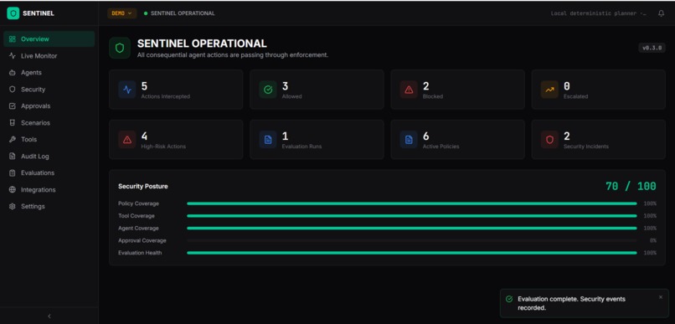Screen dimensions: 675x324
Task: Click the 70 / 100 posture score
Action: click(631, 187)
